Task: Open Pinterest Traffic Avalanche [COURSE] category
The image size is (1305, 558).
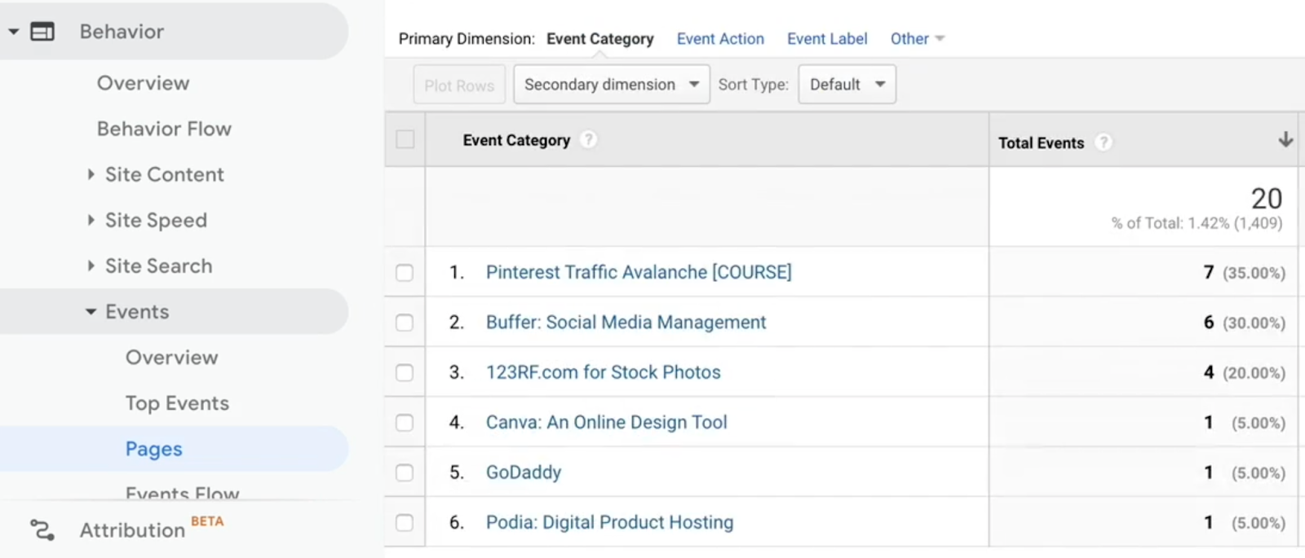Action: (x=639, y=272)
